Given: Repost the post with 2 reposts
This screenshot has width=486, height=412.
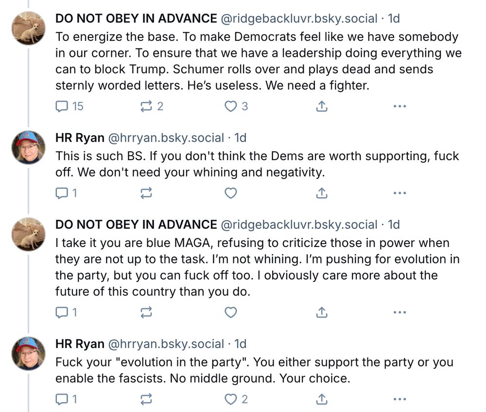Looking at the screenshot, I should 146,106.
